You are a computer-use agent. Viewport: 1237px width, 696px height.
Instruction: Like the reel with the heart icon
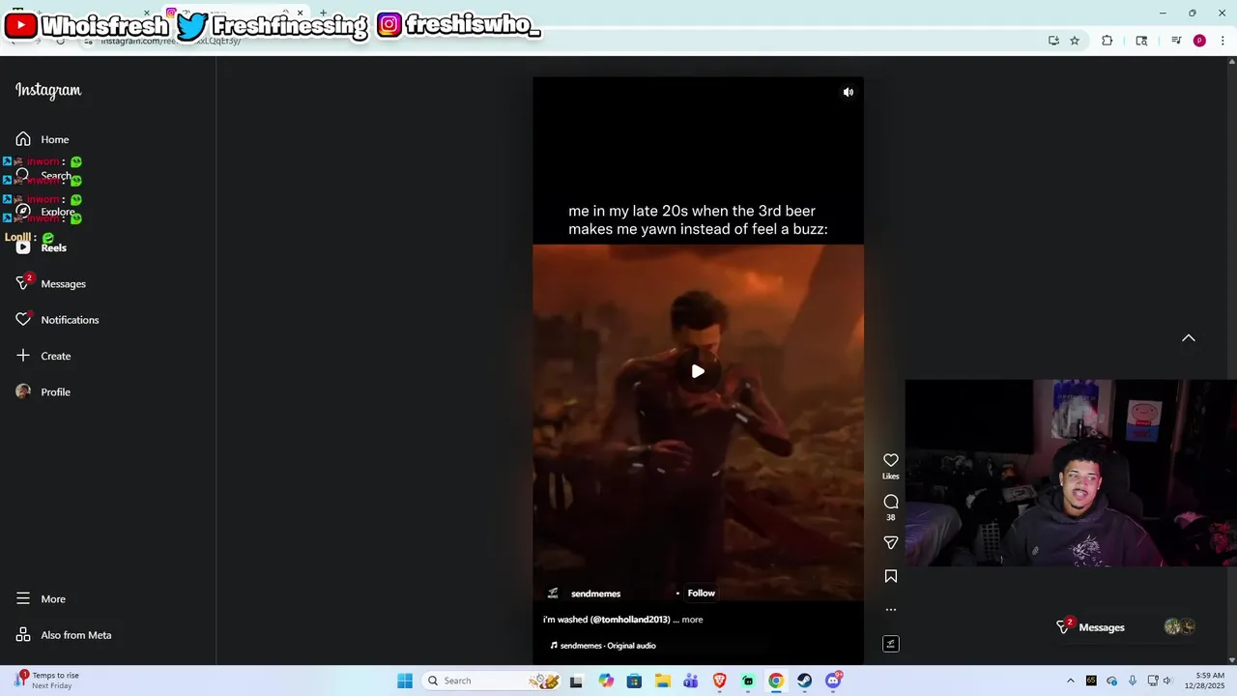(891, 460)
